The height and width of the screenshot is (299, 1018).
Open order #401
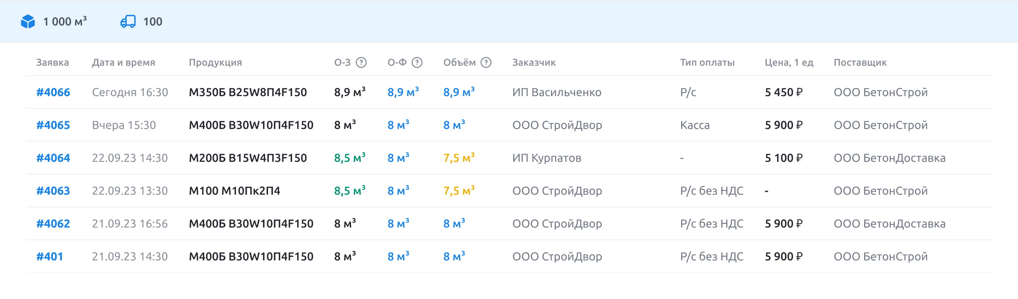click(50, 256)
